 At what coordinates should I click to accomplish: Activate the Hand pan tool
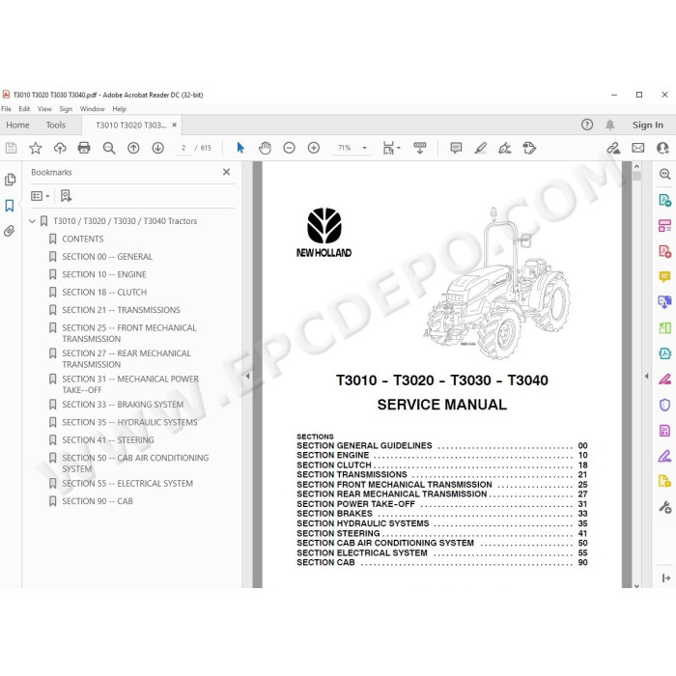pos(265,148)
